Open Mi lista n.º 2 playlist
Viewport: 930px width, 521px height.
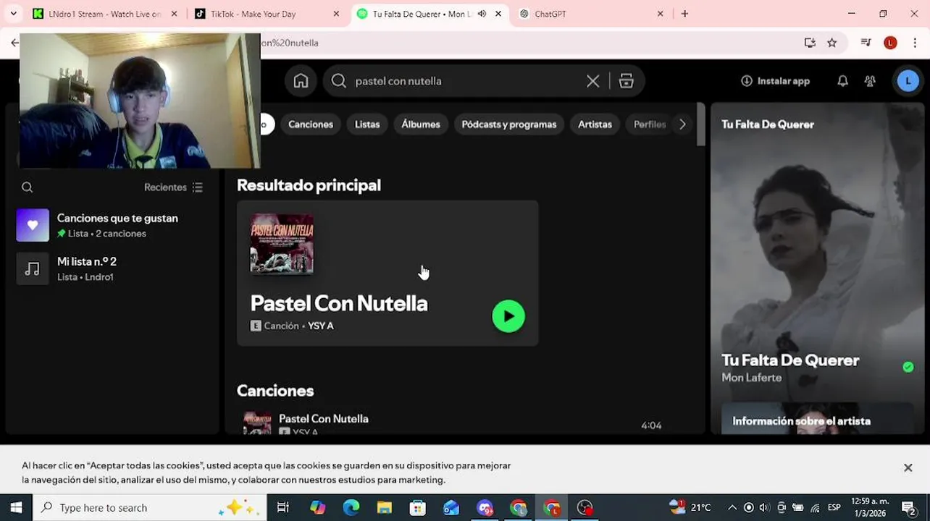[112, 269]
